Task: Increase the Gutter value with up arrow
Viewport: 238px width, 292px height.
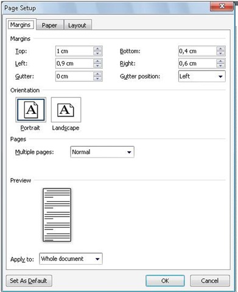Action: [97, 74]
